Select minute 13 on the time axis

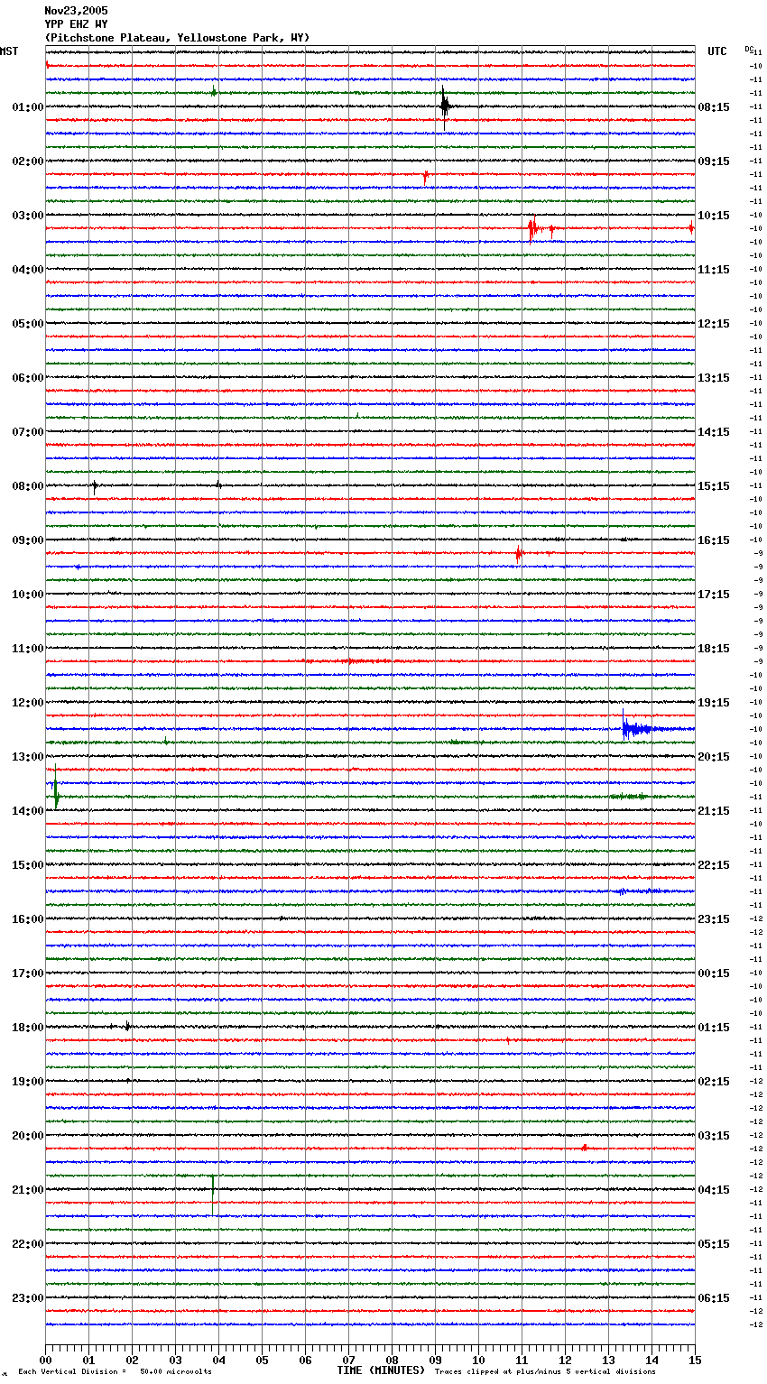[x=608, y=1360]
